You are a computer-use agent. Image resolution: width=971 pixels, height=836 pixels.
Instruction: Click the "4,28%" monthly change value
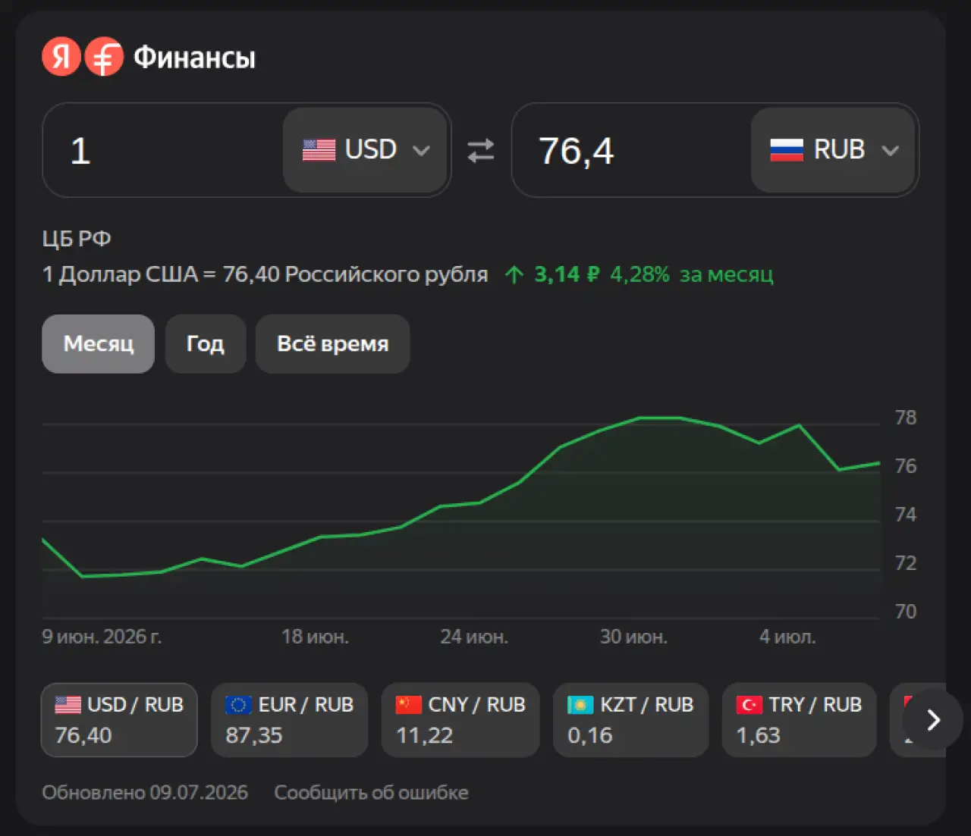point(639,274)
